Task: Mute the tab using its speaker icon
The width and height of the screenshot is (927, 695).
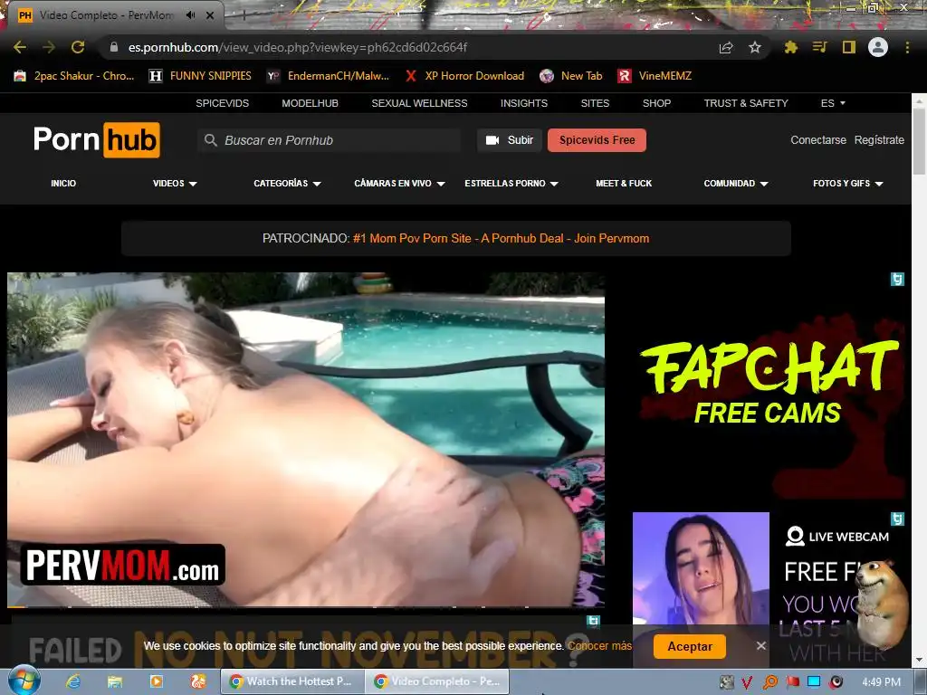Action: point(190,15)
